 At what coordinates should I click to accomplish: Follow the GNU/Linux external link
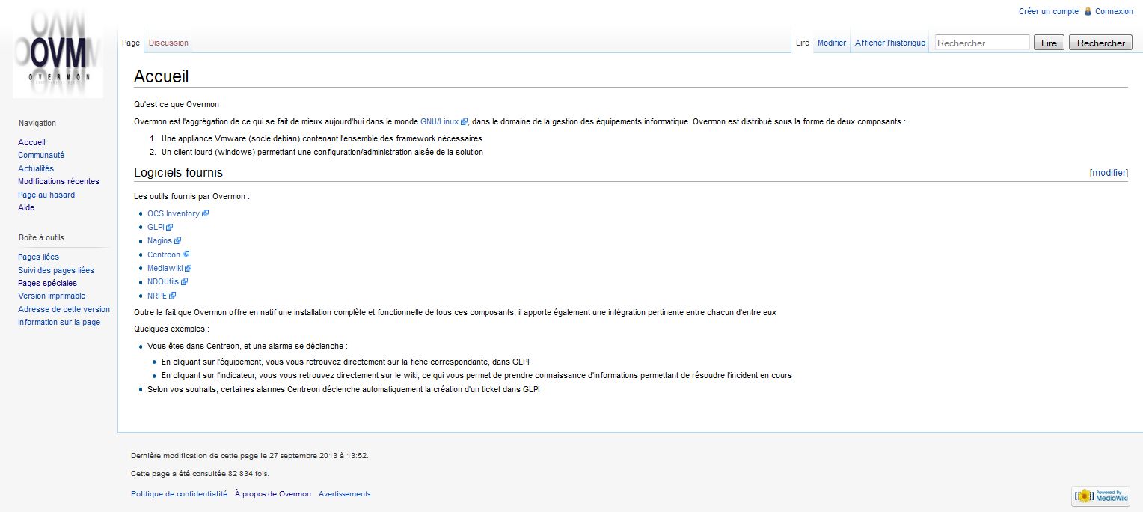[444, 121]
